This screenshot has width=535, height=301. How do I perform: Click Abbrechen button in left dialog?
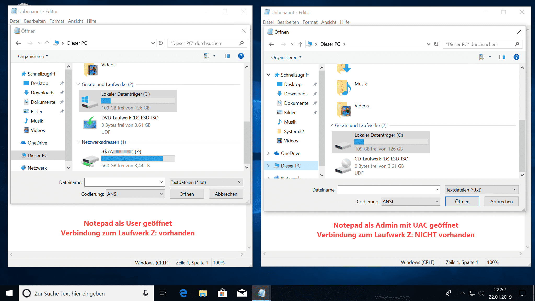tap(226, 194)
